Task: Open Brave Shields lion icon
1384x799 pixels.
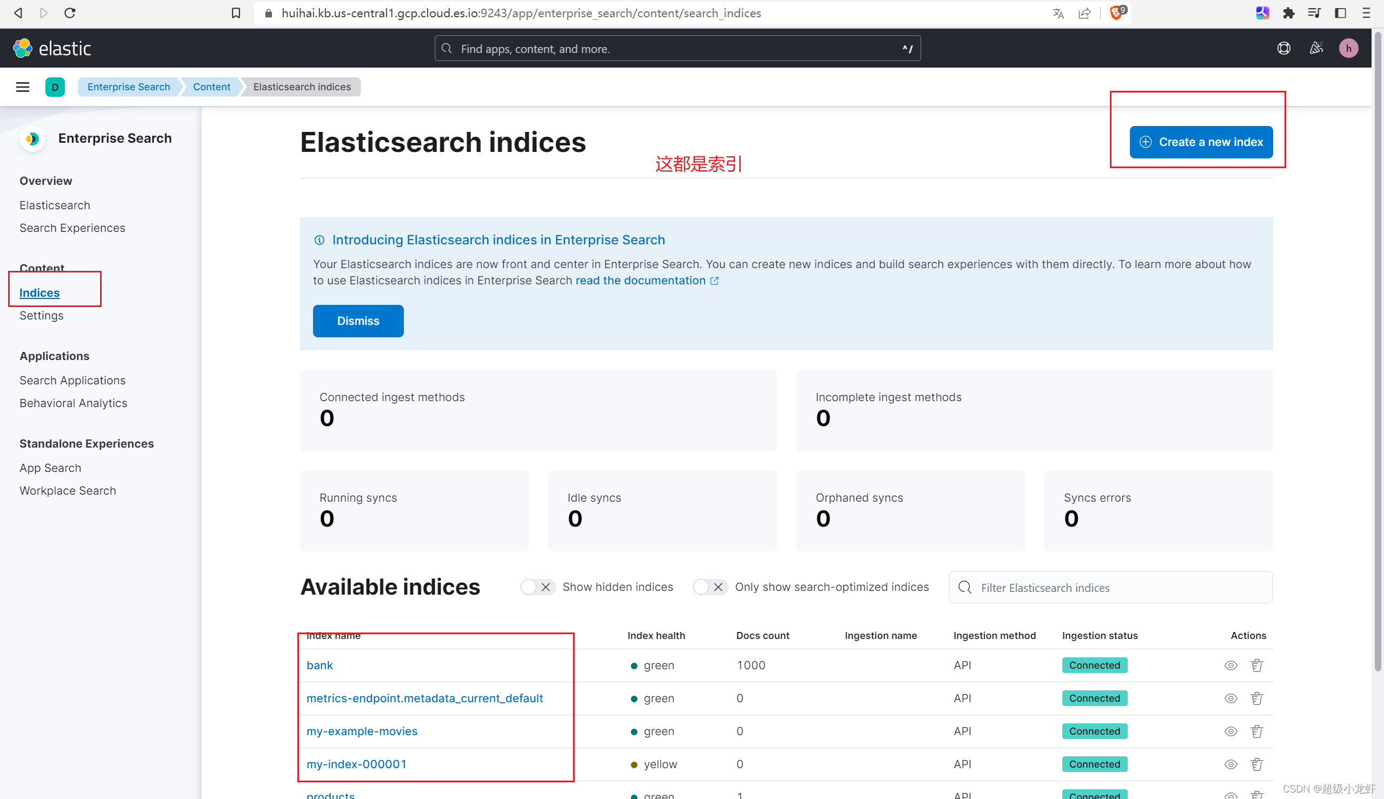Action: 1117,12
